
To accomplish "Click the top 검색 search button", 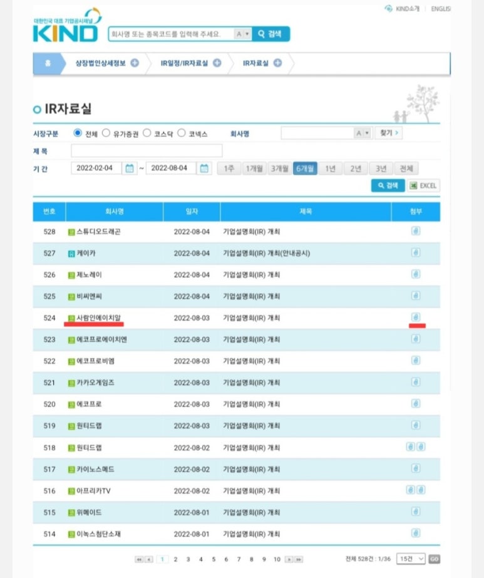I will (x=271, y=34).
